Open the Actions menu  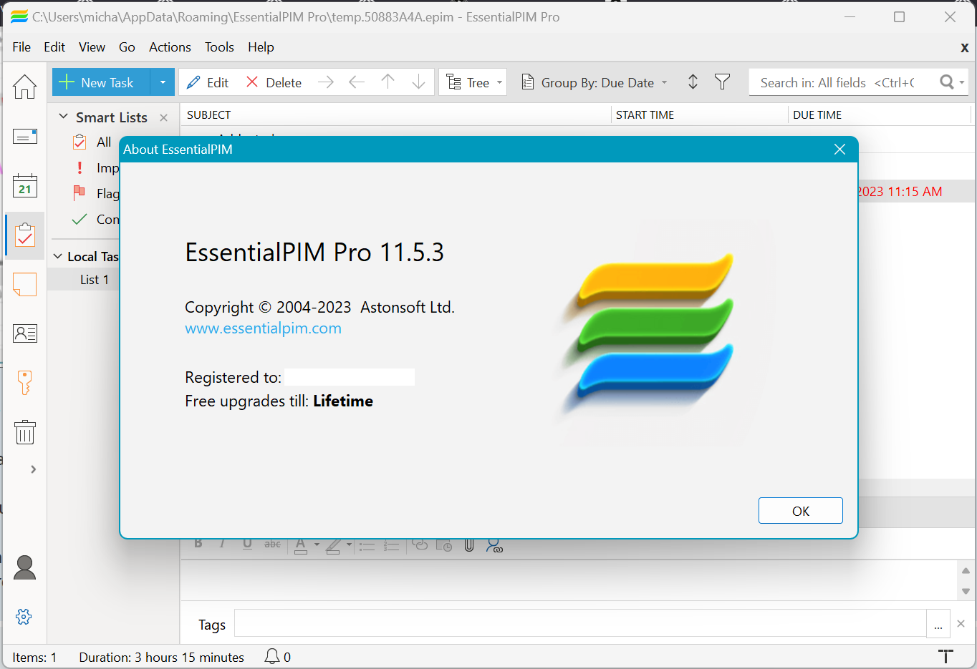[x=170, y=47]
